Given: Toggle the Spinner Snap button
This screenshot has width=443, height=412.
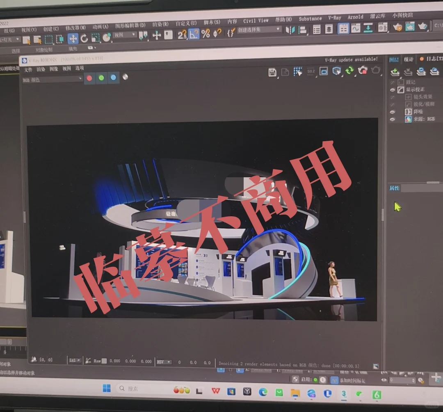Looking at the screenshot, I should pos(217,33).
